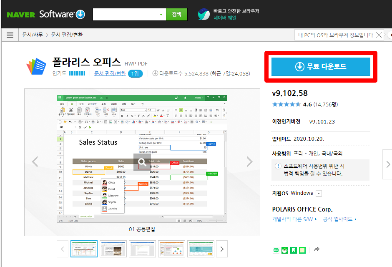Expand the search box suggestion dropdown arrow
Image resolution: width=392 pixels, height=267 pixels.
point(161,15)
